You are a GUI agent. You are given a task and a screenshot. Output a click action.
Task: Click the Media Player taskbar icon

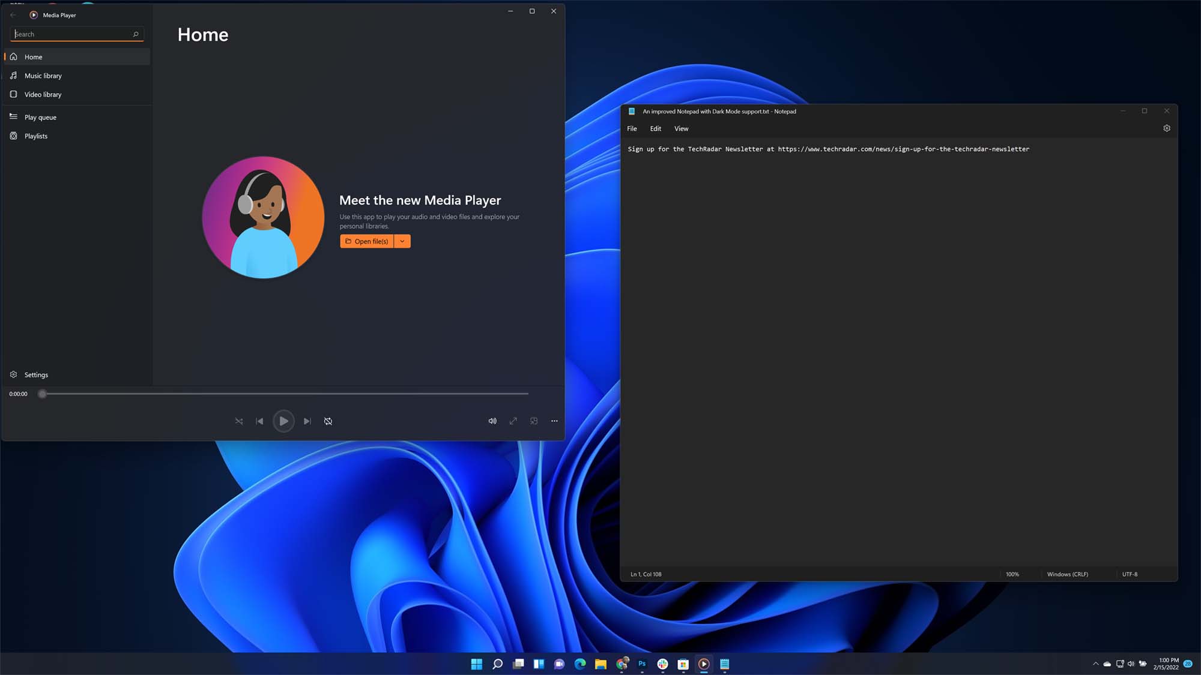pos(704,664)
